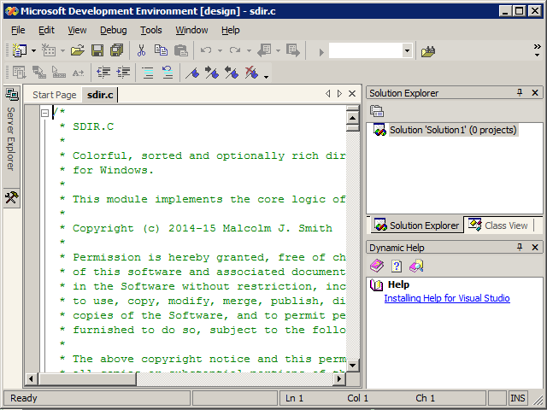Screen dimensions: 547x410
Task: Open the Debug menu
Action: point(114,31)
